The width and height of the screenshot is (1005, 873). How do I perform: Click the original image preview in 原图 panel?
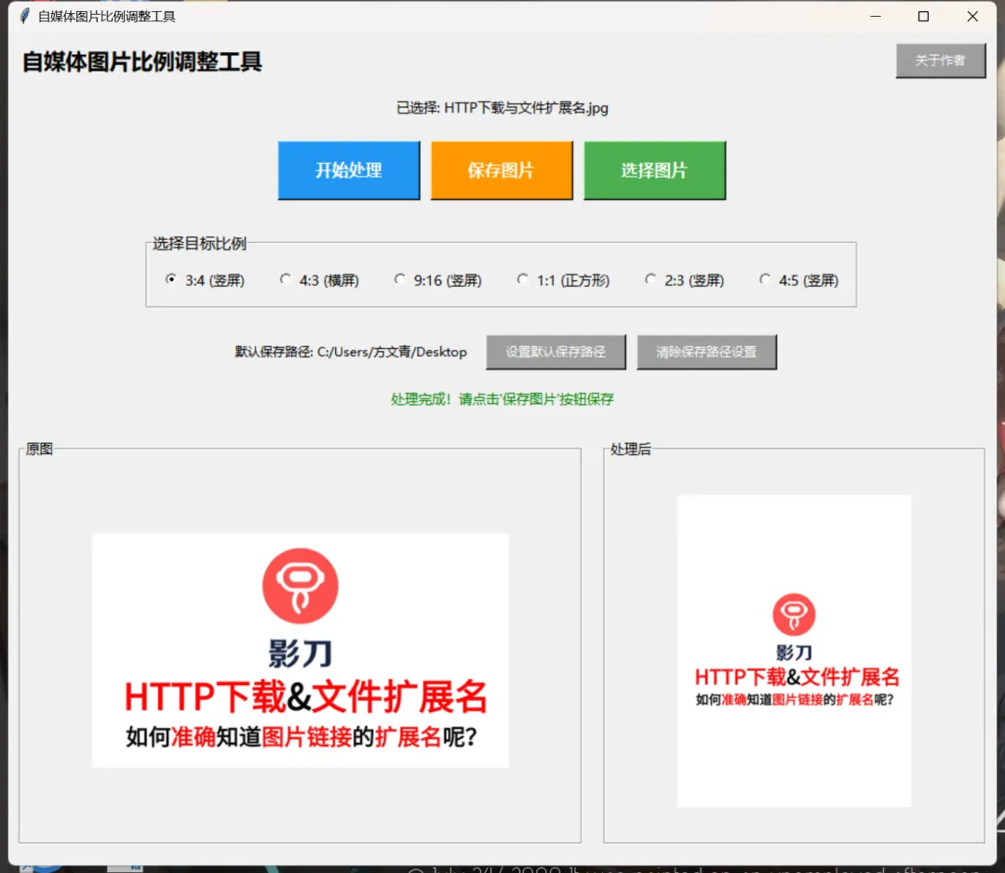(301, 650)
